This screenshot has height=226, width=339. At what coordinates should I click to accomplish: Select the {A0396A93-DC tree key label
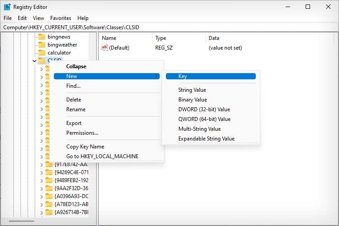coord(71,196)
